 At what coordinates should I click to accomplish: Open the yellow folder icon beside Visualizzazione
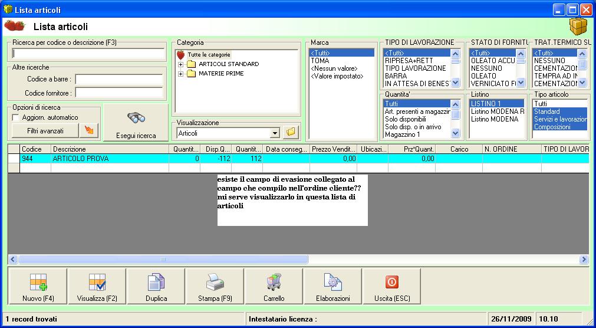291,132
